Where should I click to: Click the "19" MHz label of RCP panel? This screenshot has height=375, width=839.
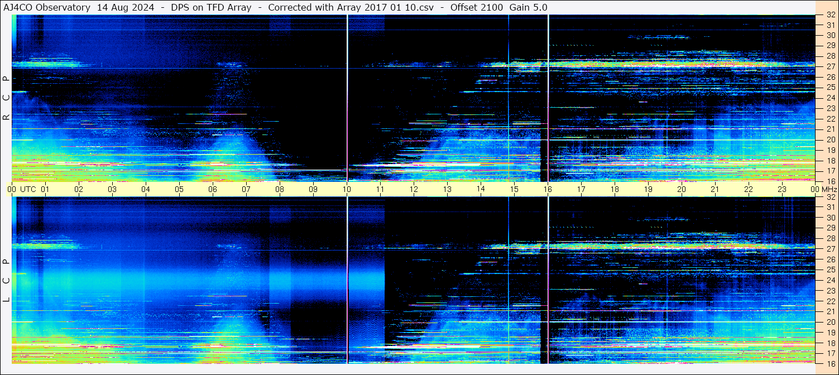pyautogui.click(x=831, y=150)
